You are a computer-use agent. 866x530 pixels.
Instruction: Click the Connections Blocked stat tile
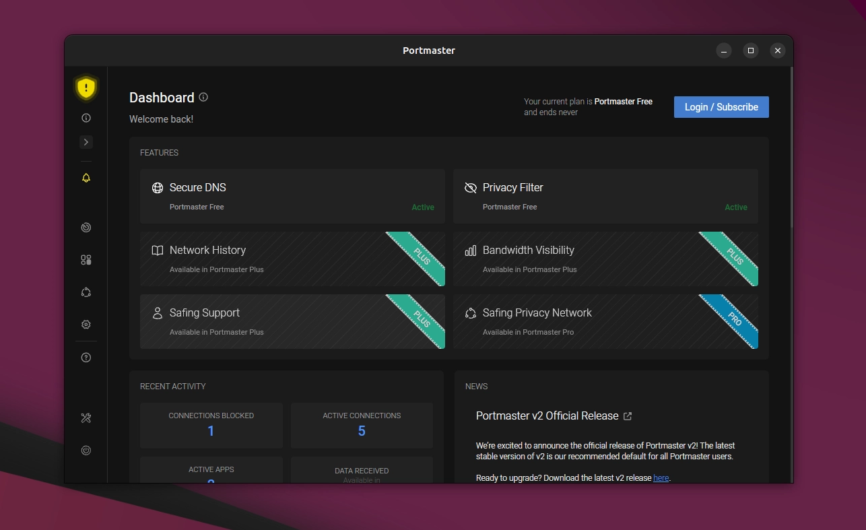(211, 425)
